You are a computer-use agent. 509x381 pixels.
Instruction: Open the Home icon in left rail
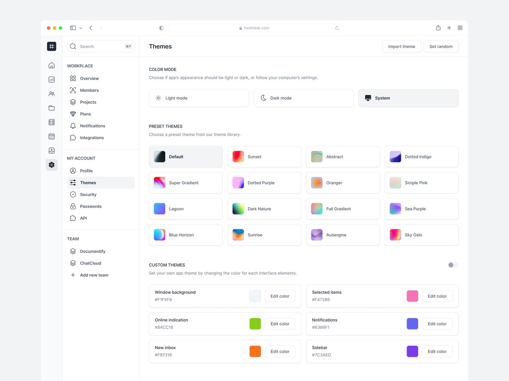tap(51, 65)
